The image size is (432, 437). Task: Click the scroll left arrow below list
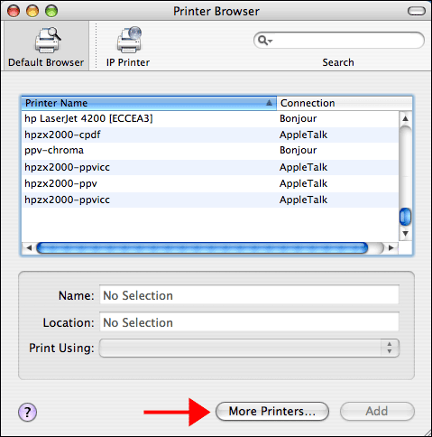pyautogui.click(x=29, y=248)
